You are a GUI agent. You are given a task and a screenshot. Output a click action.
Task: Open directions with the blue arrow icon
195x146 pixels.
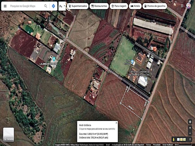click(53, 6)
